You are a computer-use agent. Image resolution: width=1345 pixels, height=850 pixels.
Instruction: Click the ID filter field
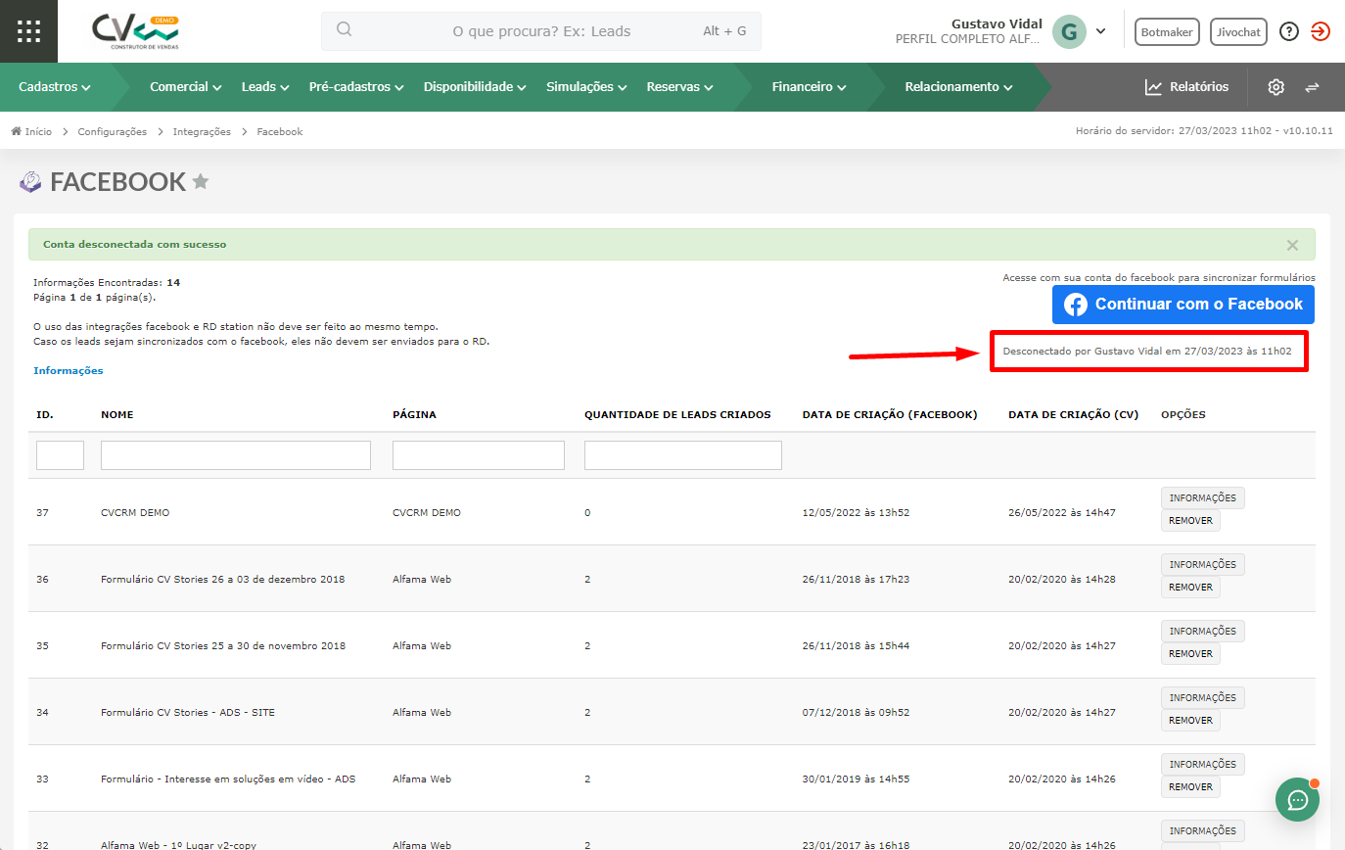(x=60, y=455)
